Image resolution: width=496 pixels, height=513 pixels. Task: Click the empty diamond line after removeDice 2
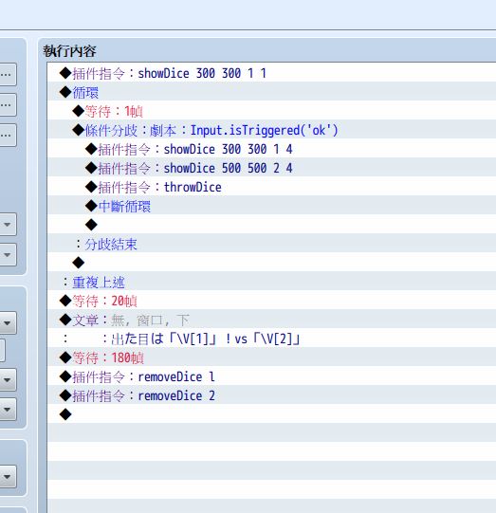[x=271, y=414]
